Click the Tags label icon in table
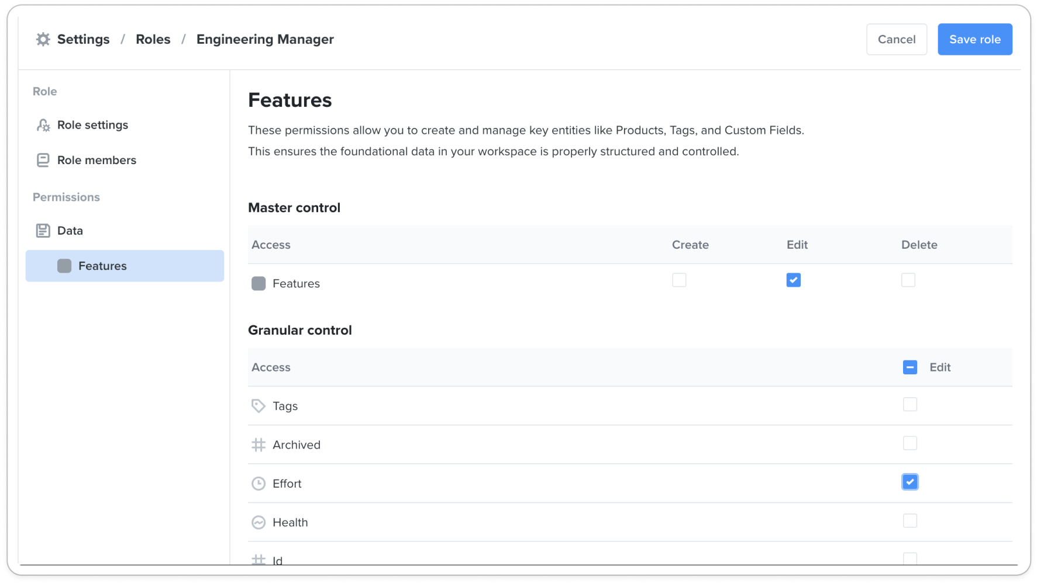Viewport: 1037px width, 584px height. [x=259, y=406]
